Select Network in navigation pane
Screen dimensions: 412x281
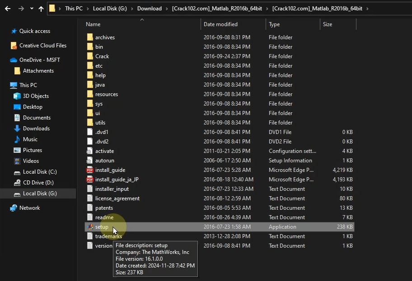pos(29,208)
